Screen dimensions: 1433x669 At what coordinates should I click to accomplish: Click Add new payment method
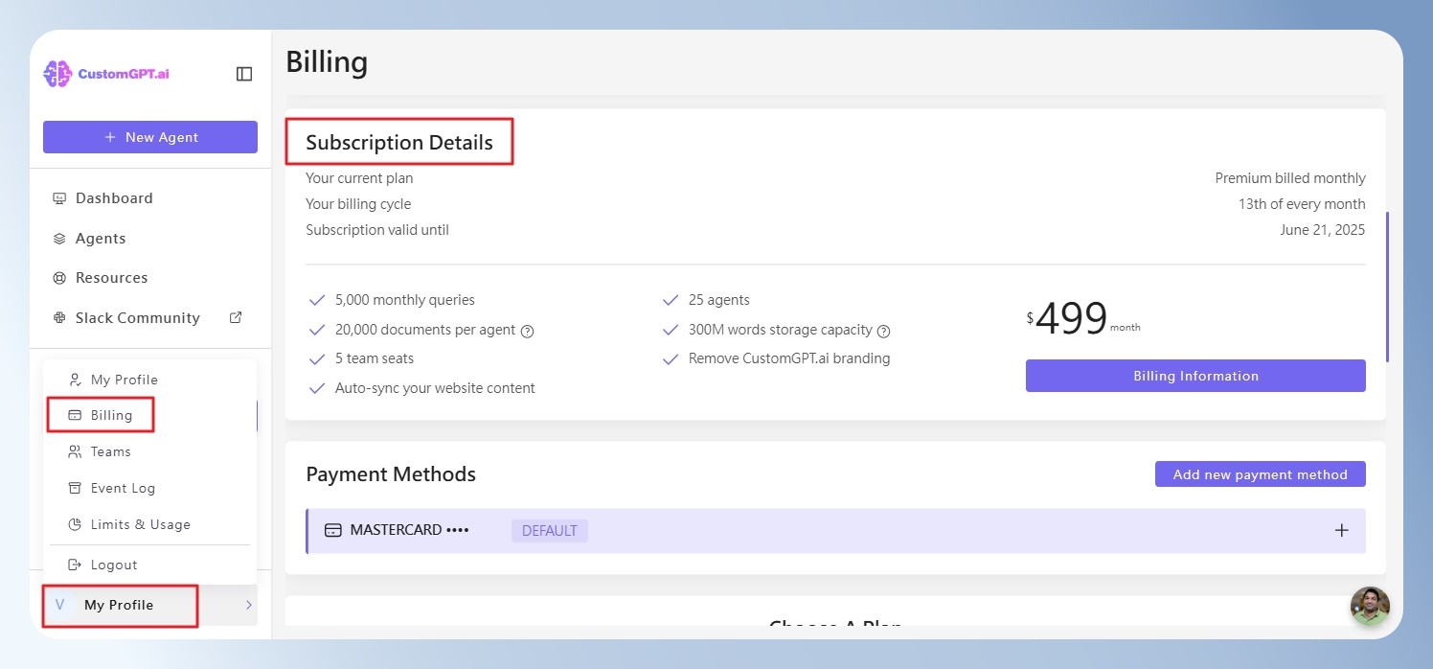pos(1261,474)
